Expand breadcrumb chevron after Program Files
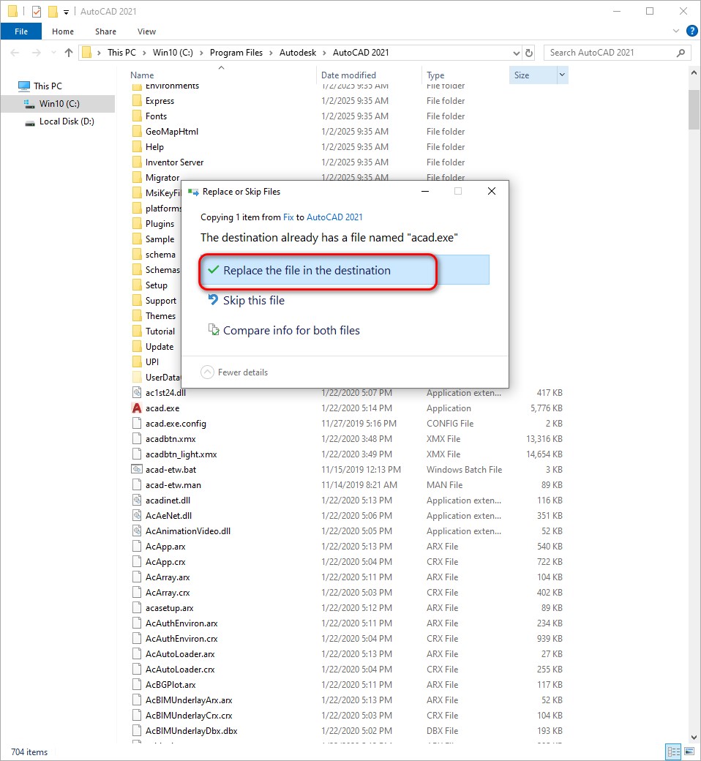This screenshot has height=761, width=701. click(271, 53)
